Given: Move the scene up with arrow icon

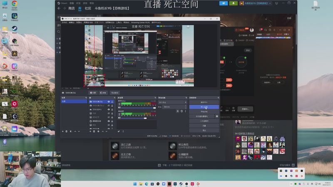Looking at the screenshot, I should 75,131.
